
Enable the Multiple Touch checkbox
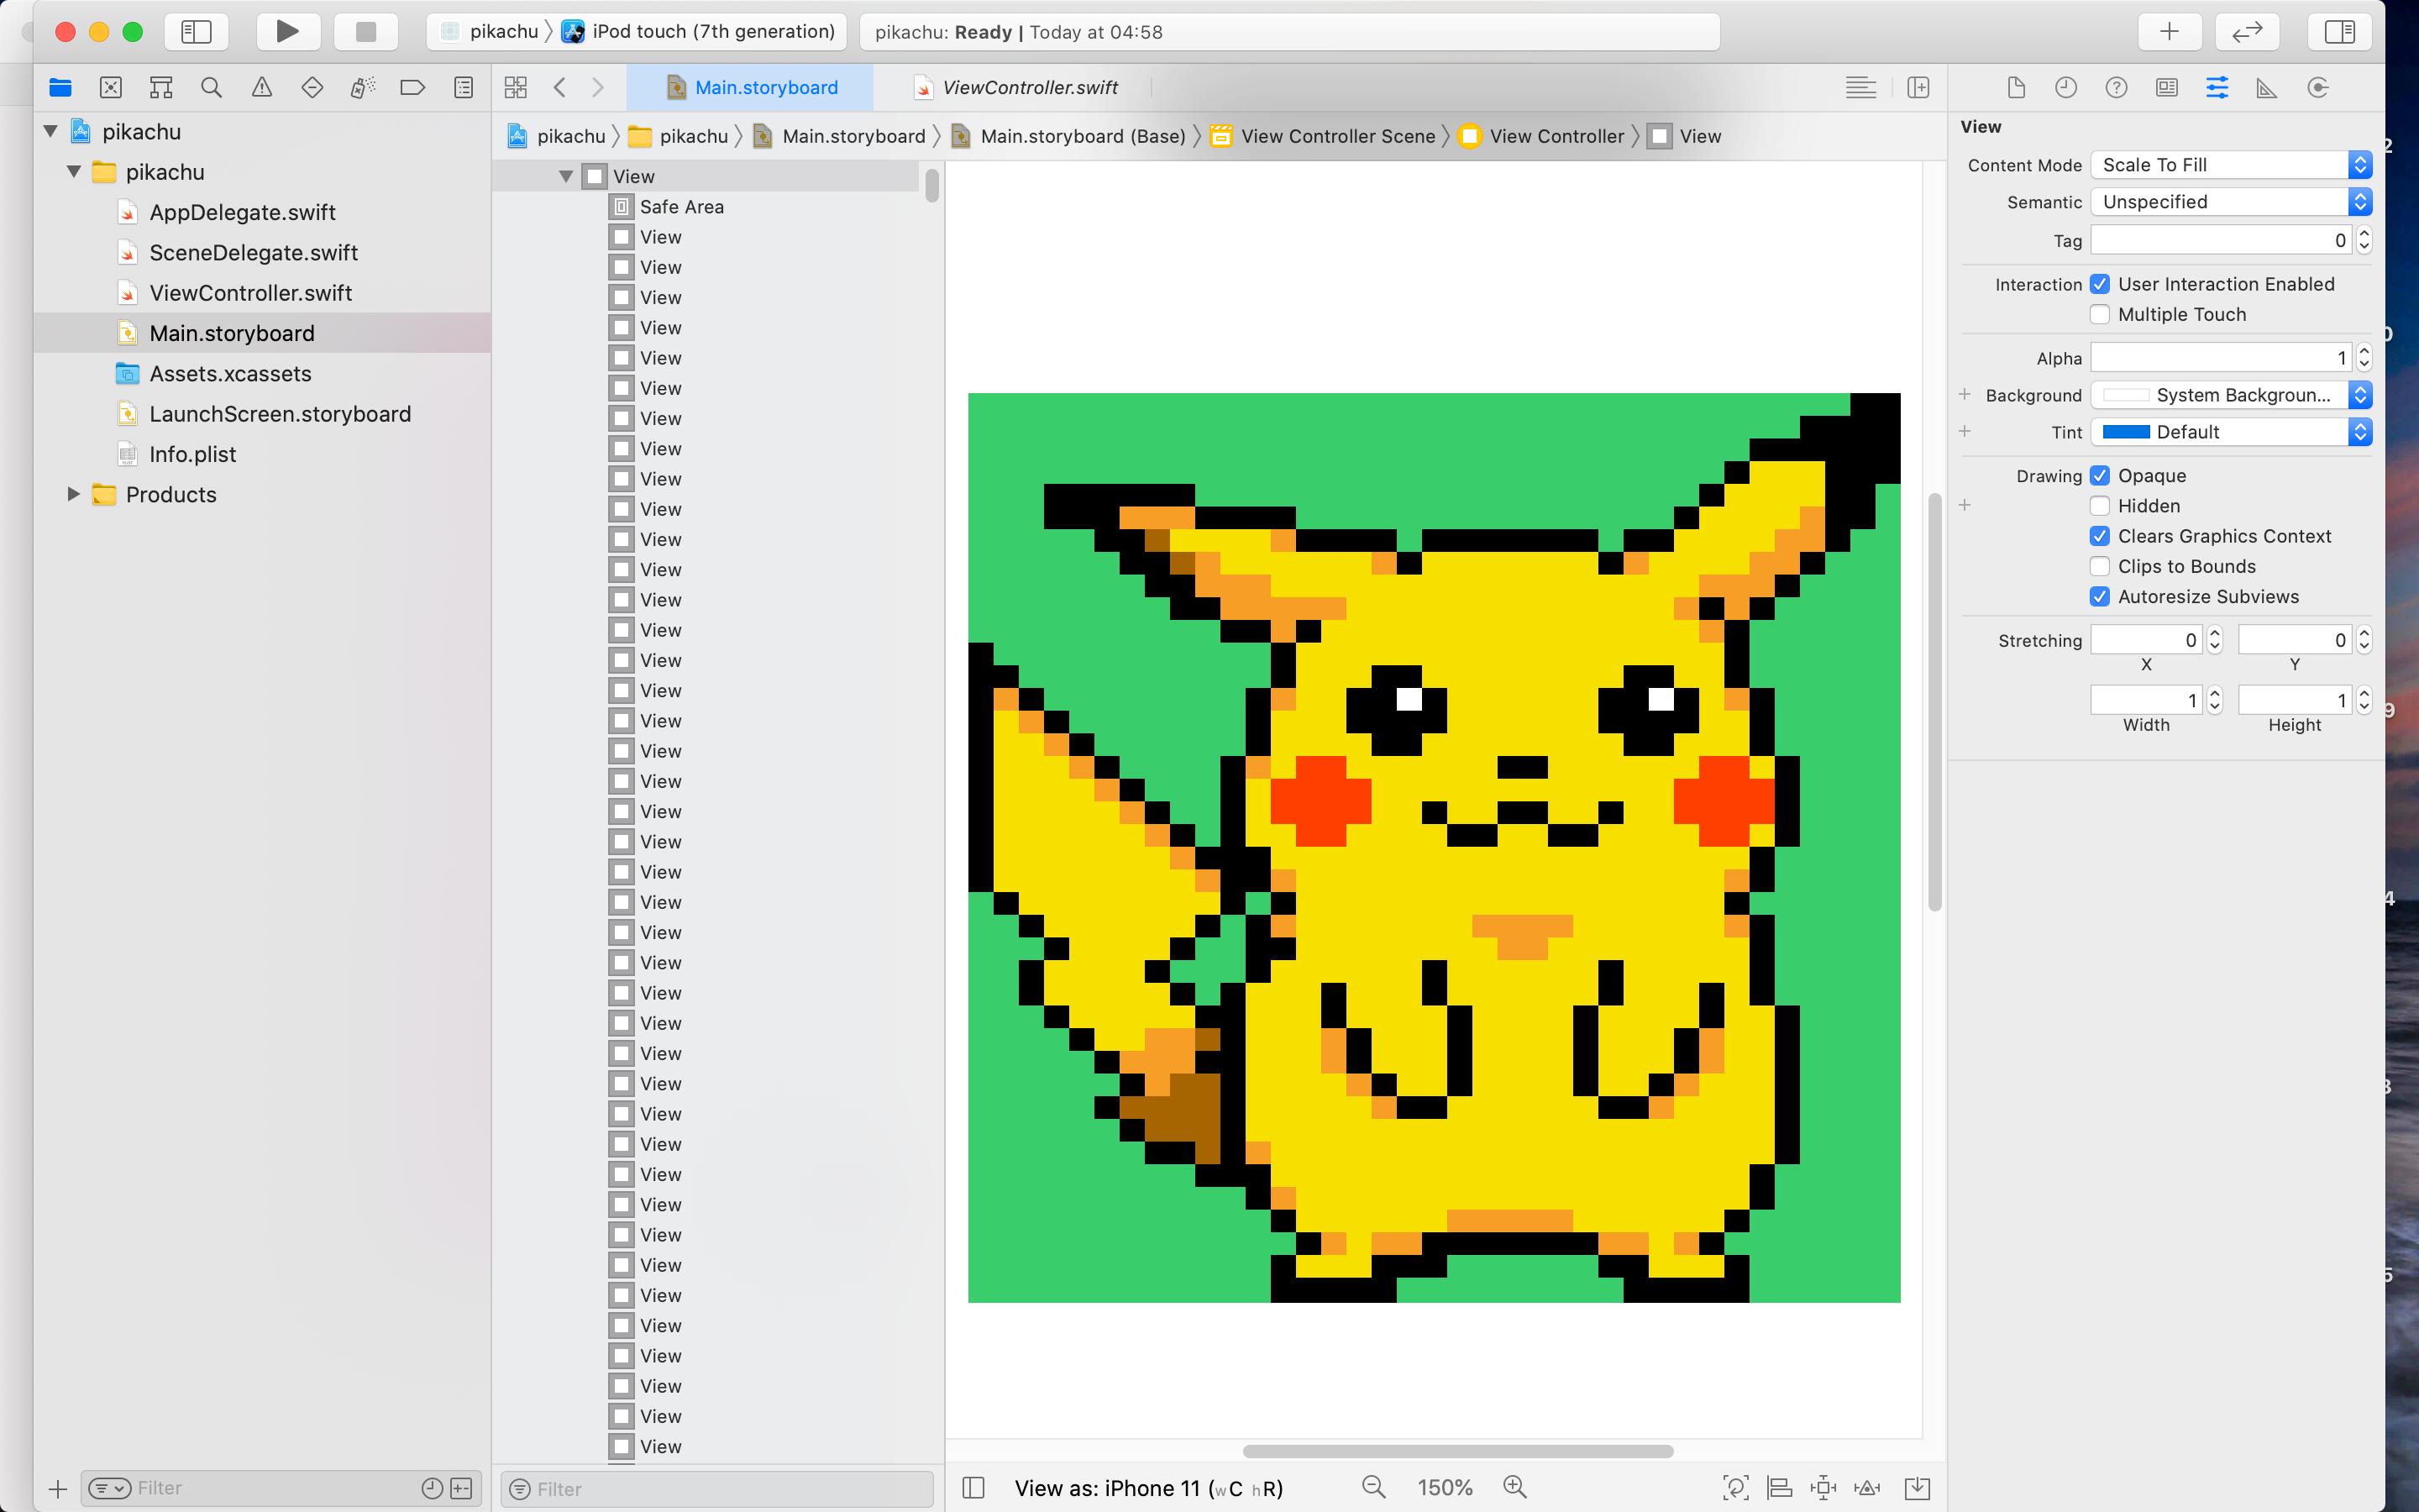pos(2100,314)
